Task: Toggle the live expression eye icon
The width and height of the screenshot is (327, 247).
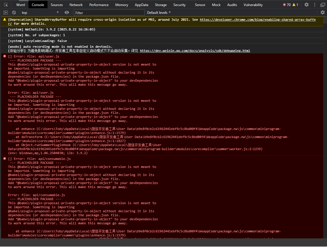Action: coord(67,13)
